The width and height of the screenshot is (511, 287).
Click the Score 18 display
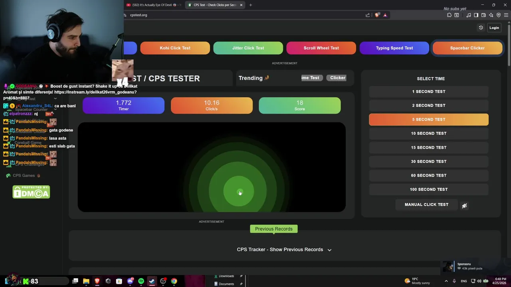pyautogui.click(x=299, y=106)
